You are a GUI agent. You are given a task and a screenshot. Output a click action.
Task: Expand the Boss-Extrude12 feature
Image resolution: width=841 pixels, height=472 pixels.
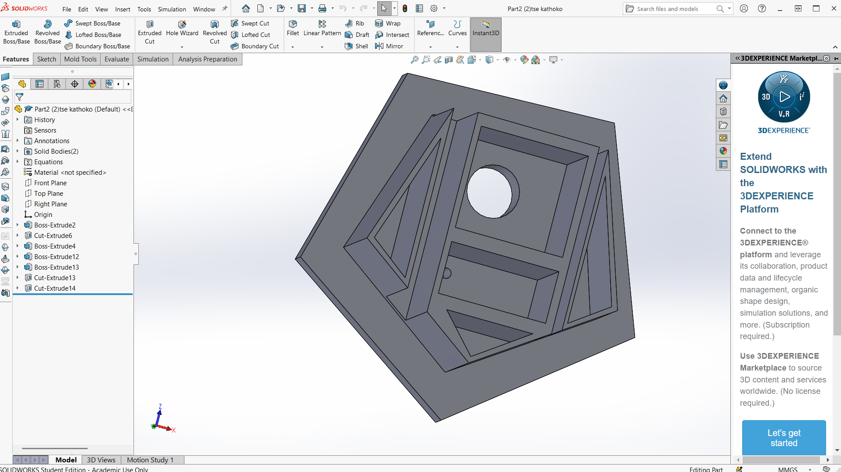tap(18, 256)
